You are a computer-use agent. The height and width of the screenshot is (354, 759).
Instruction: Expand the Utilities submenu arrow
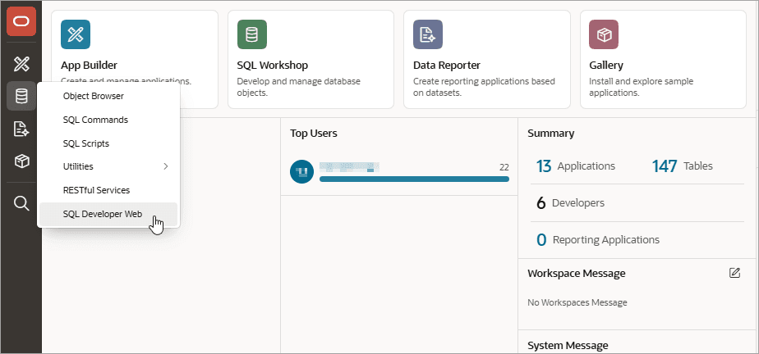pos(166,166)
